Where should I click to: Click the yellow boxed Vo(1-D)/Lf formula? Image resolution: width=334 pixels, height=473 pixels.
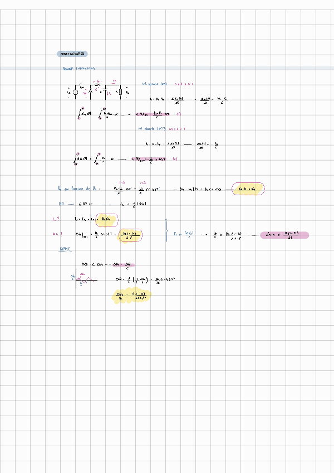(x=130, y=235)
